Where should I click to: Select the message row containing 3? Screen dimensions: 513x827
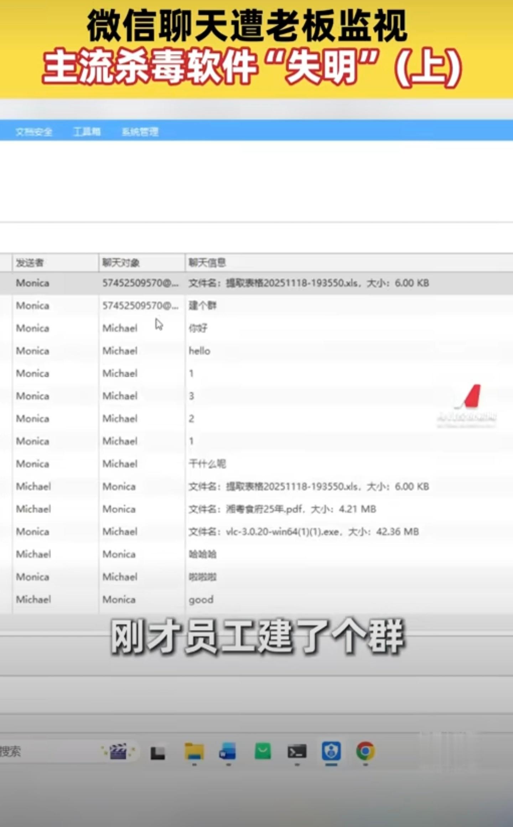[x=256, y=396]
